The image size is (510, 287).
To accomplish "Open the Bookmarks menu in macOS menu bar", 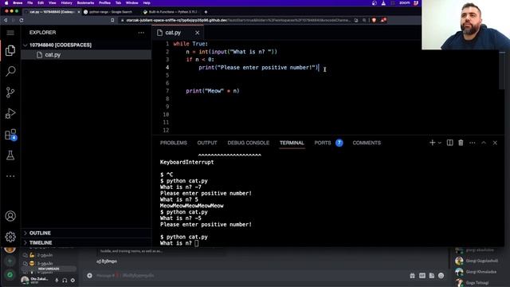I will pyautogui.click(x=85, y=3).
